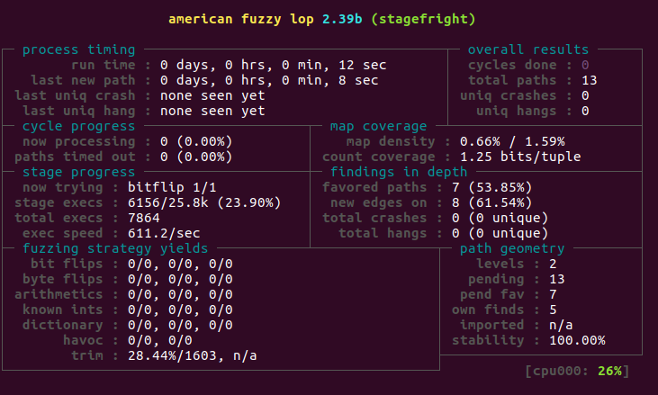Select the known ints yields value

(x=180, y=310)
